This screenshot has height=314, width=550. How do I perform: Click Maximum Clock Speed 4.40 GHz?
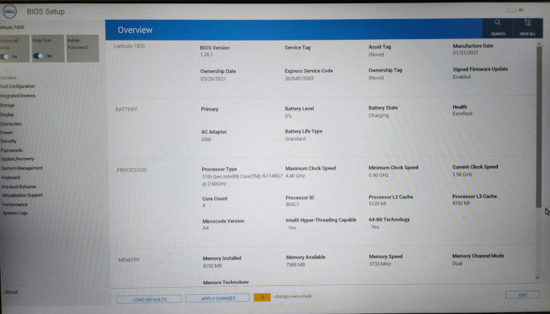pos(295,176)
